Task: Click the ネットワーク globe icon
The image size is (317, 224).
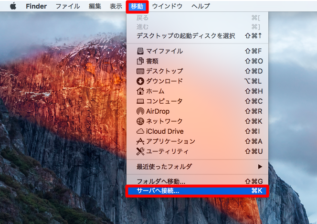Action: tap(140, 121)
